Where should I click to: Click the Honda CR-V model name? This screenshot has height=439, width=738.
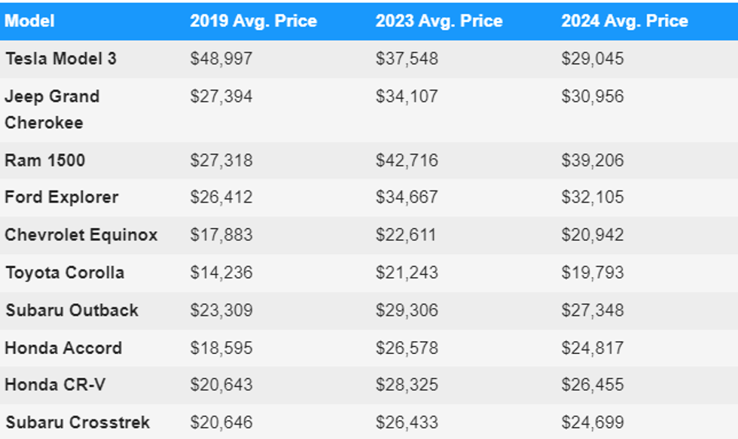click(55, 385)
